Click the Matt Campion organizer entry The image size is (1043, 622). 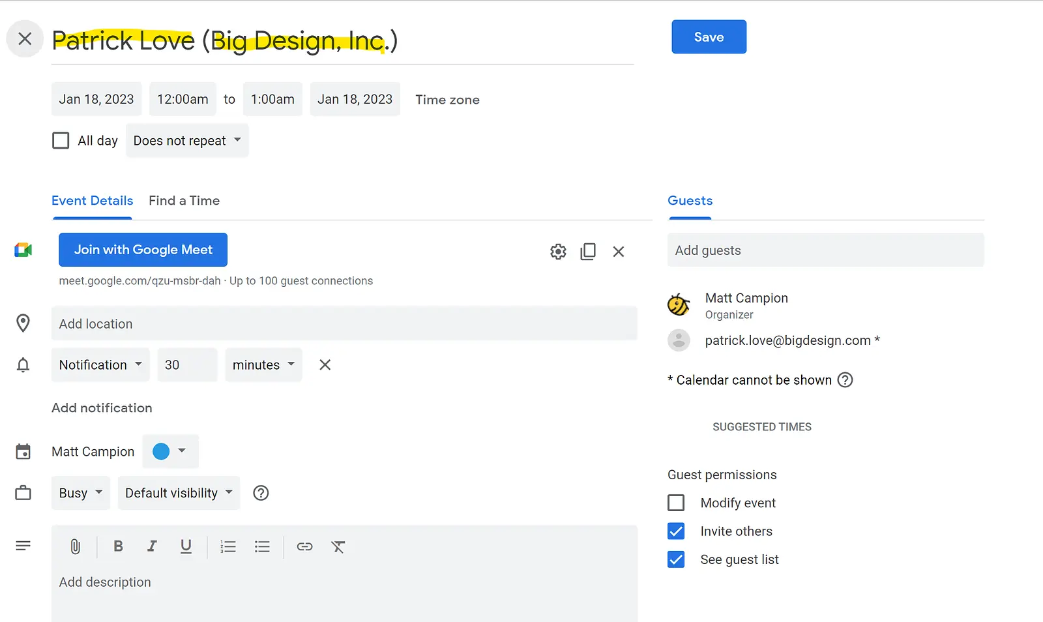(746, 305)
